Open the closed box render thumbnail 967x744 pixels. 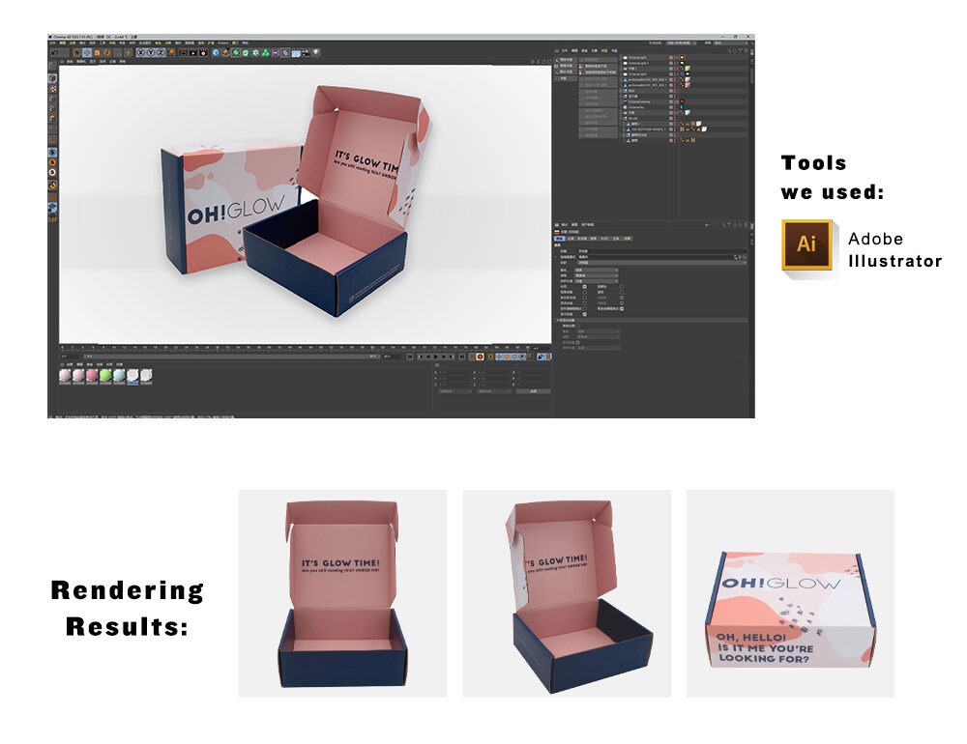(x=789, y=593)
